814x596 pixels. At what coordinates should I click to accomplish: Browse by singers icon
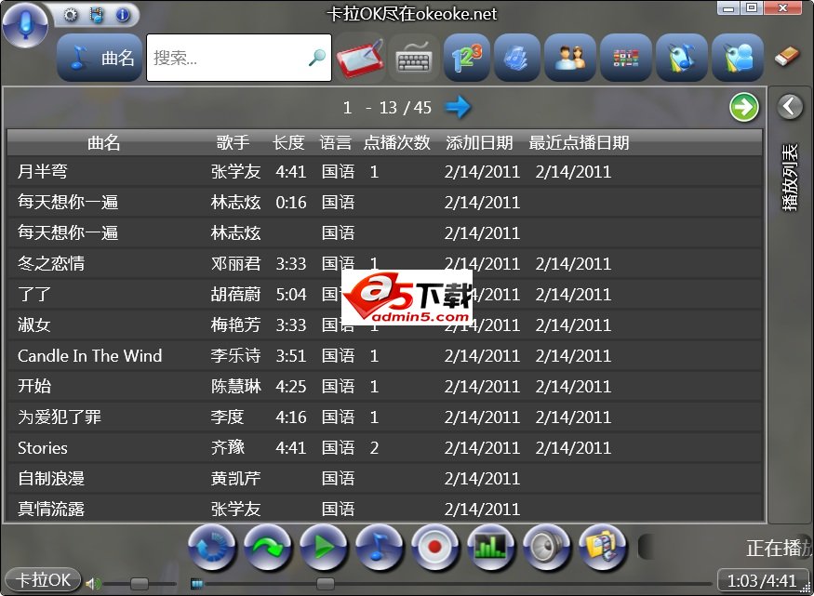coord(570,58)
